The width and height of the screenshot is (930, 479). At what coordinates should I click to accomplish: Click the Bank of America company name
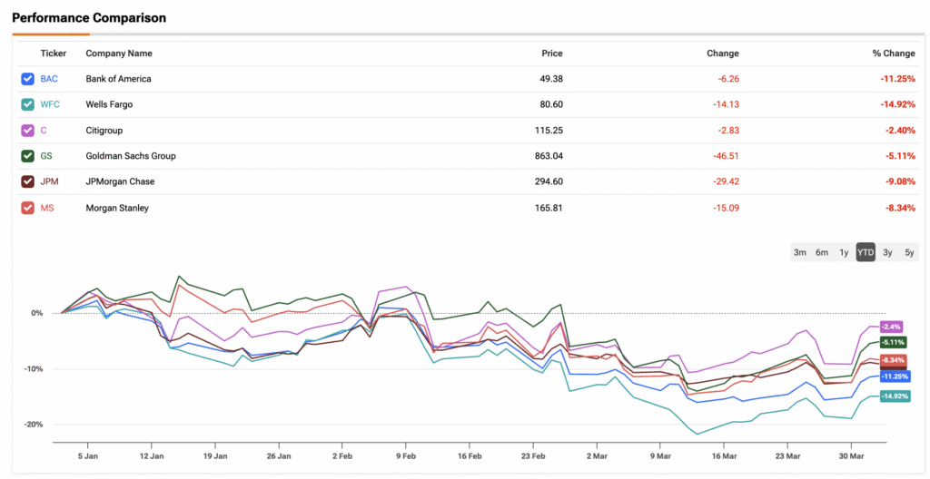click(x=119, y=79)
